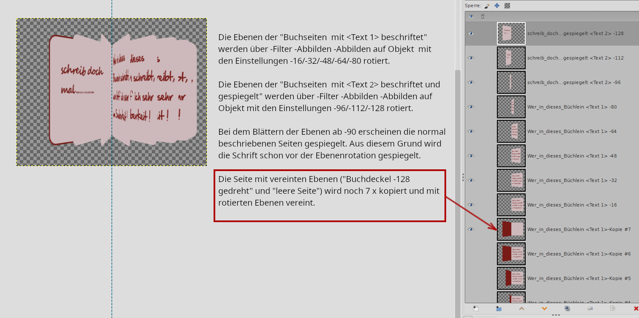Hide the '<Text 1> -32' layer
Viewport: 639px width, 318px height.
[471, 180]
